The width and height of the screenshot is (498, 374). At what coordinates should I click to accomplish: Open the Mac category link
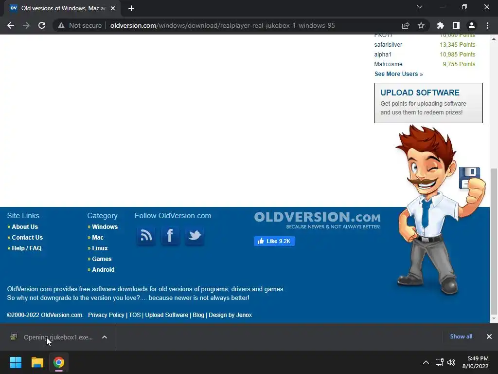click(98, 238)
